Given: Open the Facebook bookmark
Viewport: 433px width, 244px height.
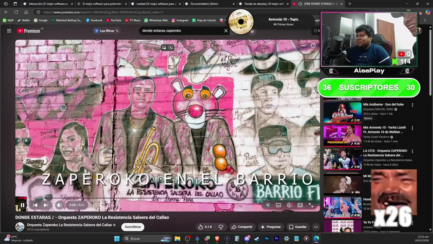Looking at the screenshot, I should point(94,20).
